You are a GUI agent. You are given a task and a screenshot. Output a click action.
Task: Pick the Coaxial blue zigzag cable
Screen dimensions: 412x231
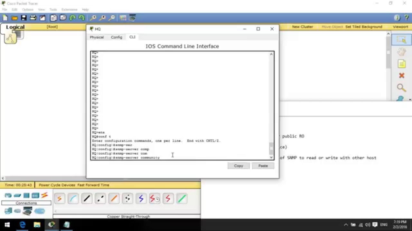pyautogui.click(x=141, y=199)
